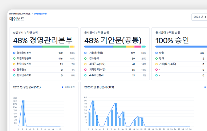Select the green circle marker for 접수문서
The width and height of the screenshot is (207, 131).
[85, 59]
